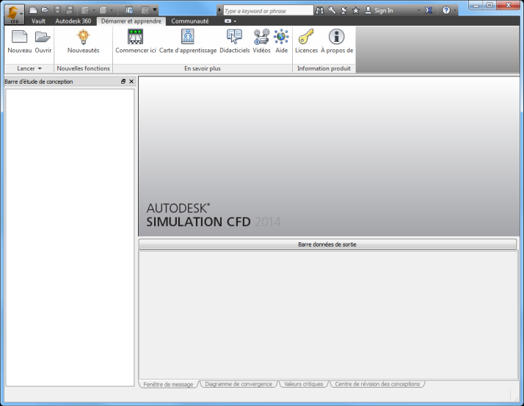Select the Démarrer et apprendre tab

[x=131, y=21]
